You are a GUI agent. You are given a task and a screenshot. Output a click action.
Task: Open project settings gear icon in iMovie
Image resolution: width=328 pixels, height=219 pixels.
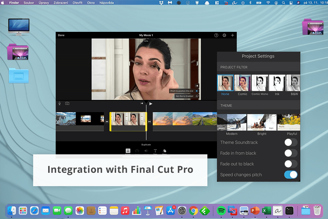click(x=224, y=35)
